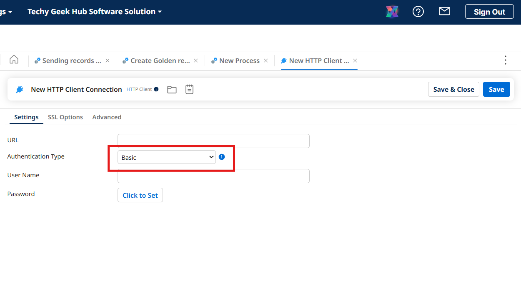Click the colorful X logo icon

(x=392, y=12)
